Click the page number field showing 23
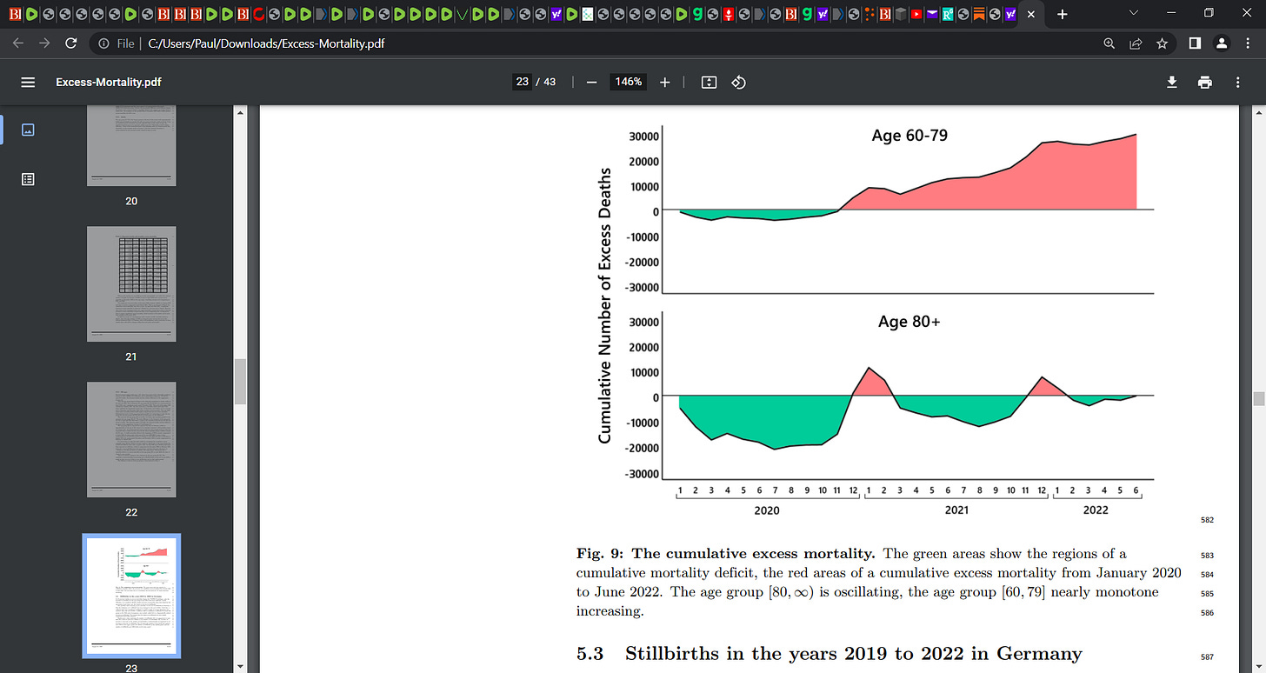The width and height of the screenshot is (1266, 673). (x=522, y=82)
